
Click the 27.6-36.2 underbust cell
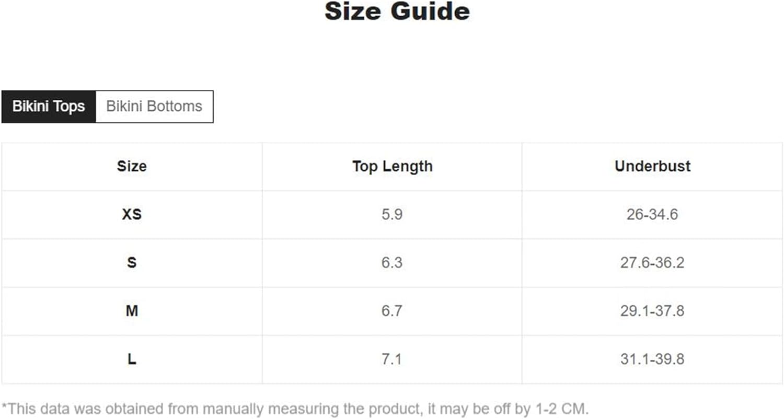pyautogui.click(x=652, y=263)
